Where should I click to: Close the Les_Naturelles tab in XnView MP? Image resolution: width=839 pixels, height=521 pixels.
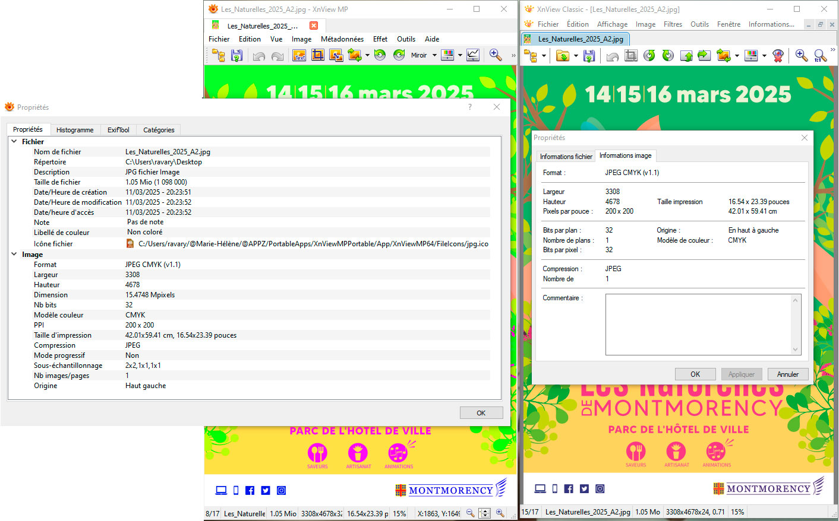314,26
